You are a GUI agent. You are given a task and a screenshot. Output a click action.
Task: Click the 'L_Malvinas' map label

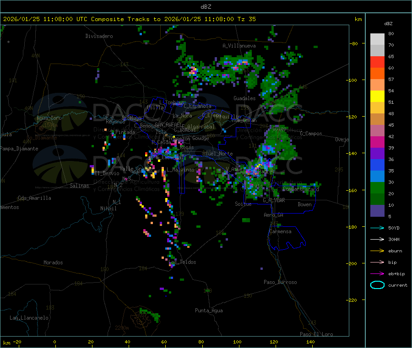click(180, 170)
